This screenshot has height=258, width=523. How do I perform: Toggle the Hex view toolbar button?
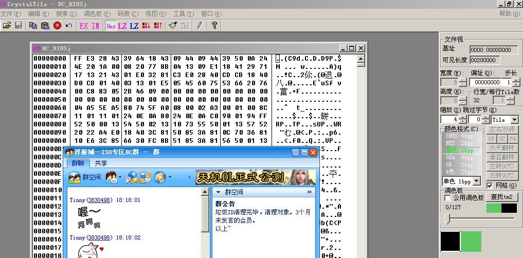tap(111, 25)
